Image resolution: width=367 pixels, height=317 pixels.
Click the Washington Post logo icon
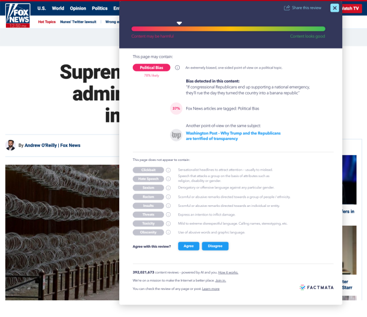click(176, 136)
